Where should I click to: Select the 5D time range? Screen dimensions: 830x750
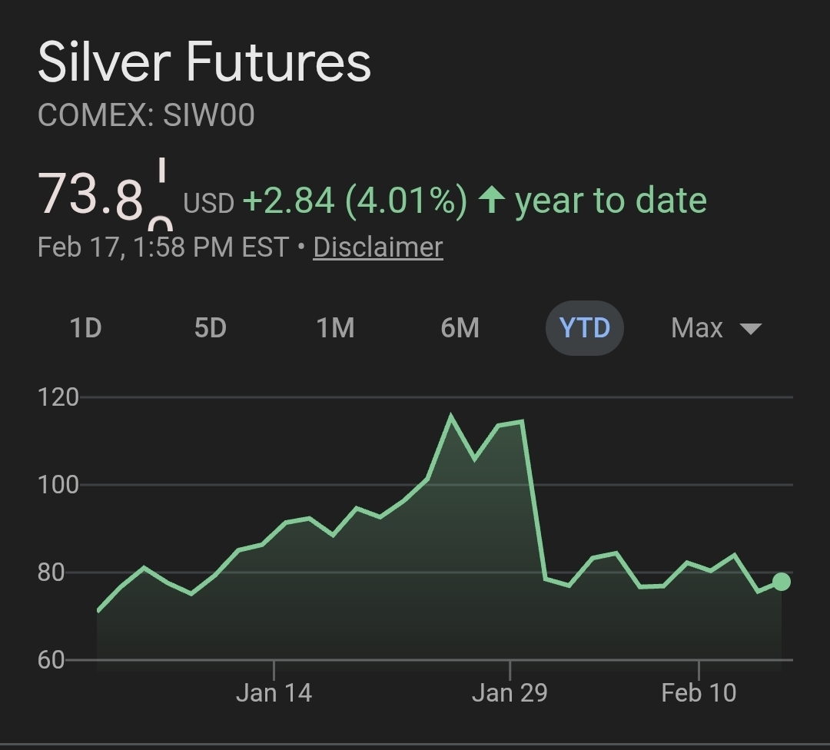[210, 328]
